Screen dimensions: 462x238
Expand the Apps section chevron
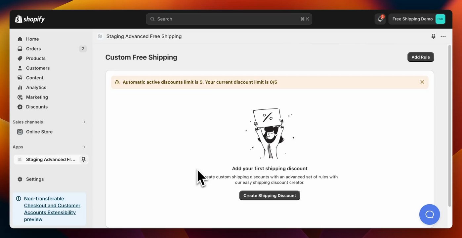click(84, 147)
